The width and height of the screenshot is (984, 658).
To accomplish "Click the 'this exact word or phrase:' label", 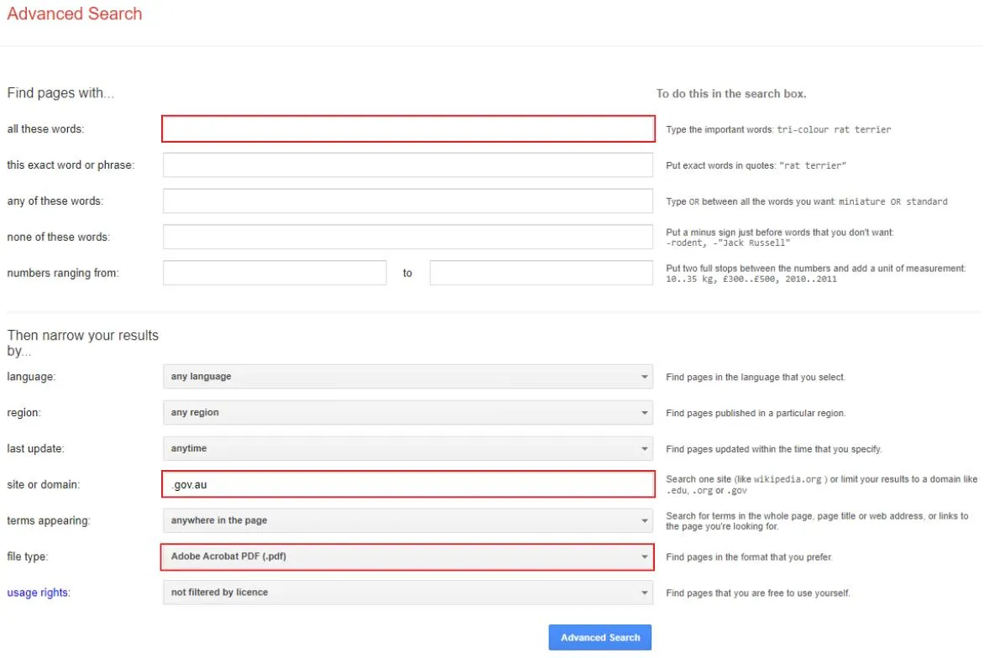I will [71, 165].
